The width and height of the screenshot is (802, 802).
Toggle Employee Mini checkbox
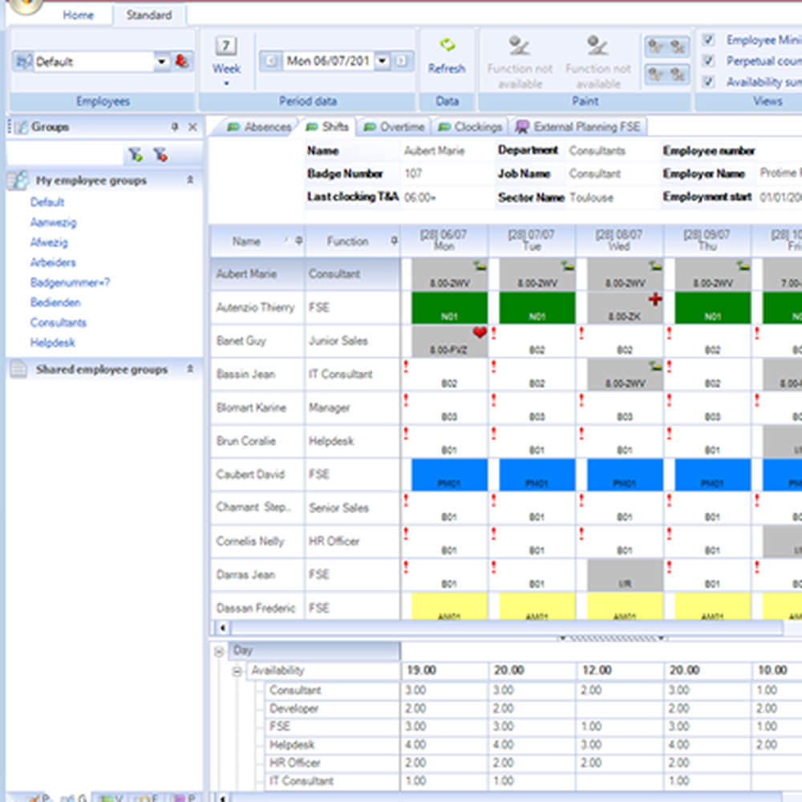pos(708,39)
